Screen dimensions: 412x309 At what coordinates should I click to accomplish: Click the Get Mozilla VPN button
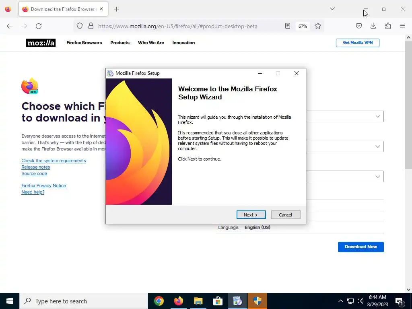tap(358, 43)
